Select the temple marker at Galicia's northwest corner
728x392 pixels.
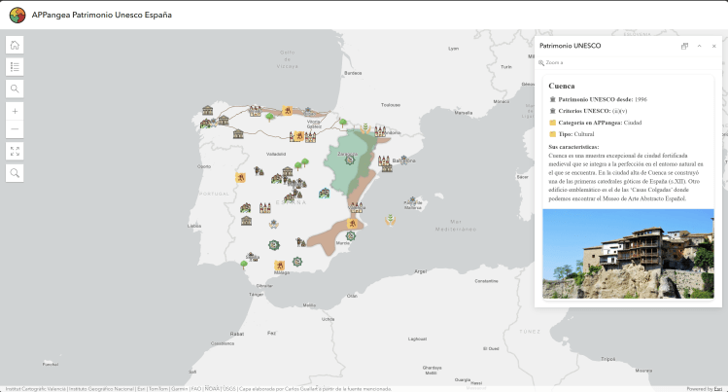click(208, 111)
